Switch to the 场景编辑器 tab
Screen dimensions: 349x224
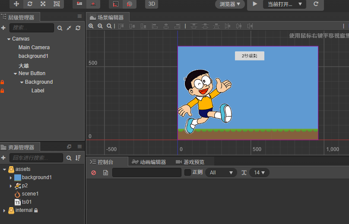(107, 17)
